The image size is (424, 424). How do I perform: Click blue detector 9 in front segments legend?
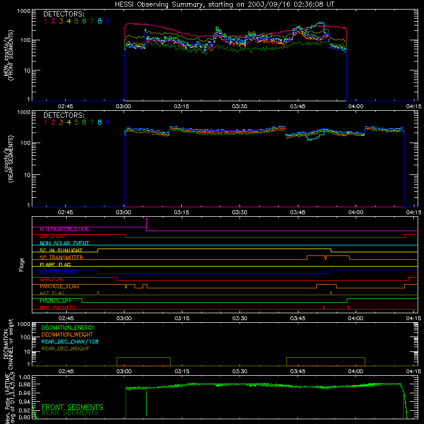point(108,21)
